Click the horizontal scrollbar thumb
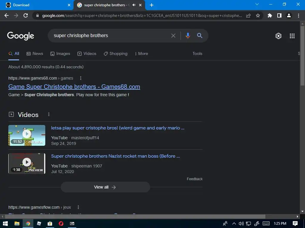Screen dimensions: 305x228 tap(135, 216)
